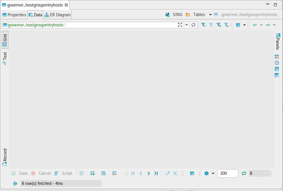The height and width of the screenshot is (191, 283).
Task: Open result set settings gear icon
Action: click(207, 173)
